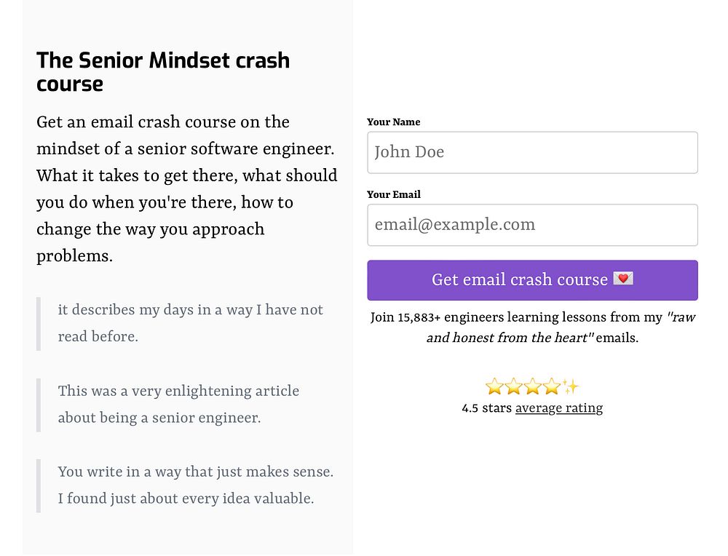Click The Senior Mindset crash course heading
Screen dimensions: 728x556
pos(163,71)
